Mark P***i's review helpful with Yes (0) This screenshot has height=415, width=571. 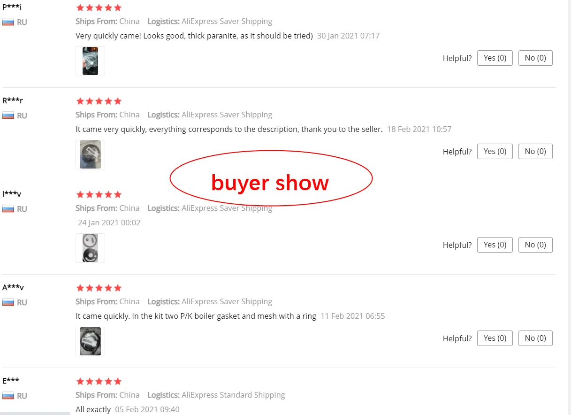495,58
